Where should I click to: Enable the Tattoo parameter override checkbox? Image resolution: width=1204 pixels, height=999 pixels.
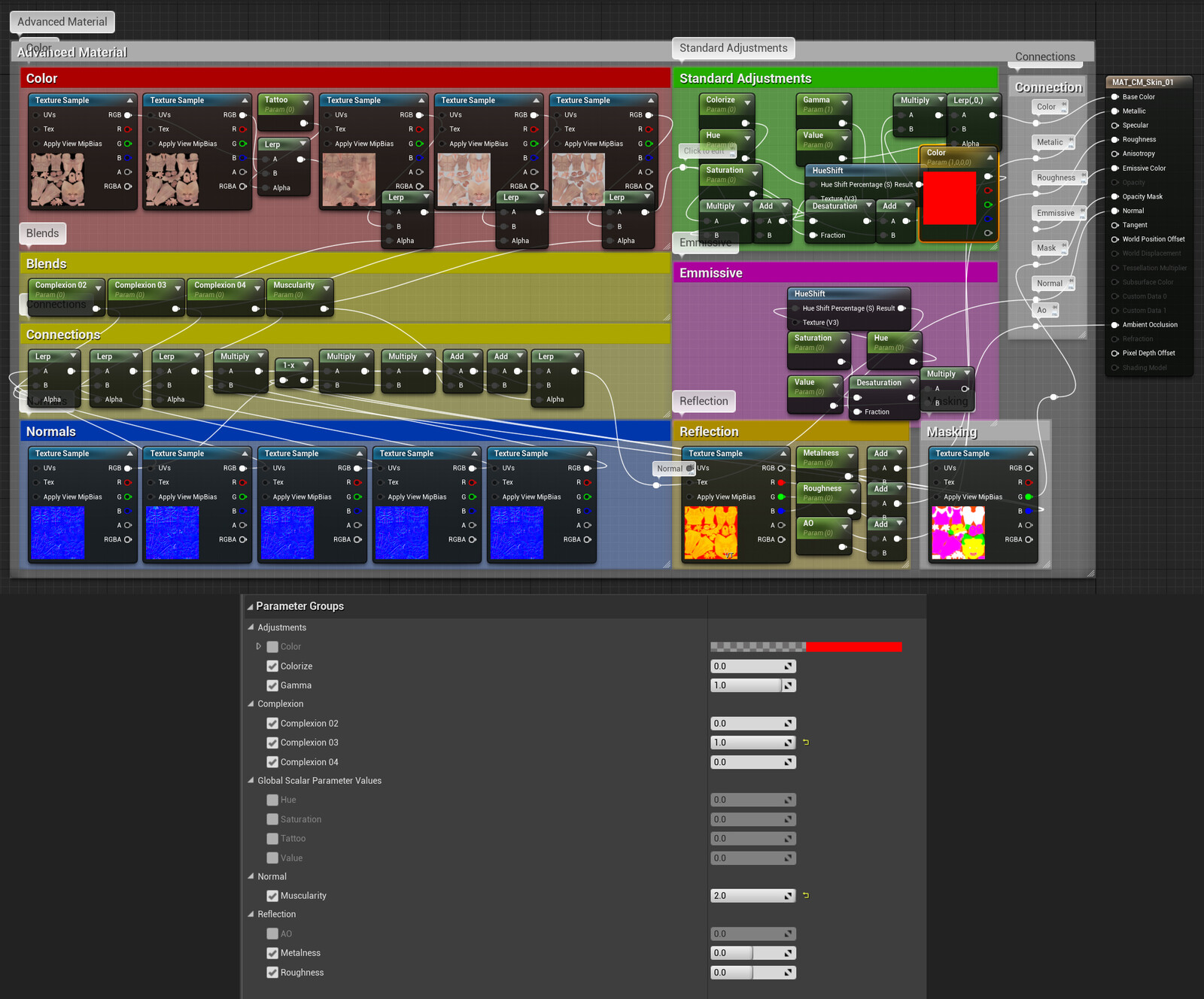tap(272, 838)
